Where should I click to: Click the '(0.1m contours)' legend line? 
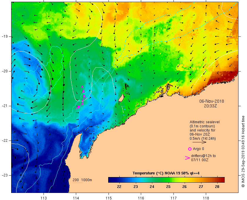(202, 126)
